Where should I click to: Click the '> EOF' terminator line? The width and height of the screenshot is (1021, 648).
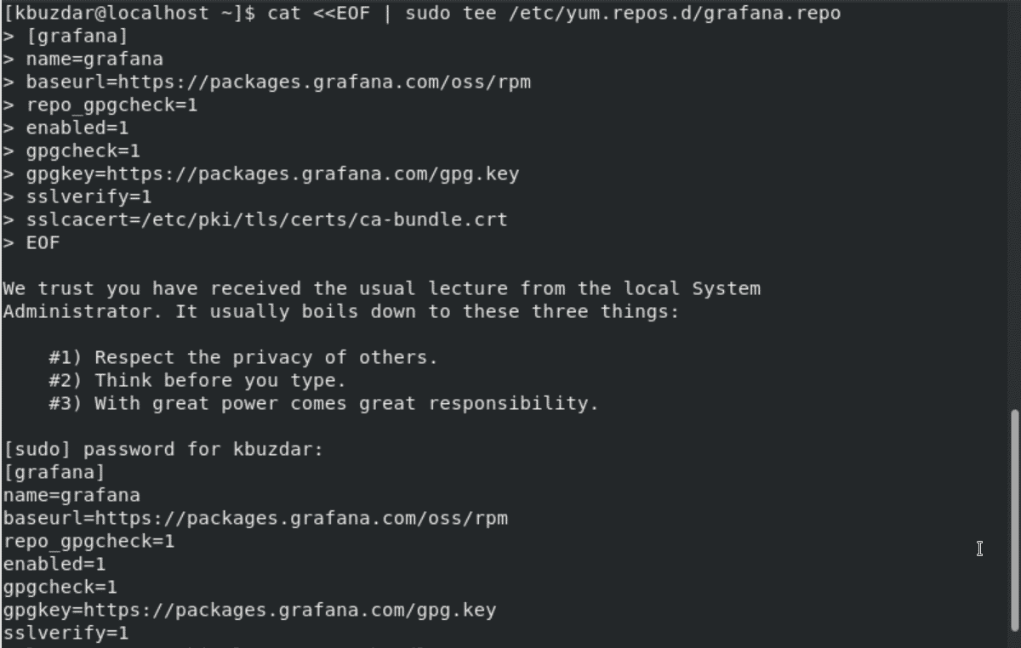pyautogui.click(x=31, y=242)
